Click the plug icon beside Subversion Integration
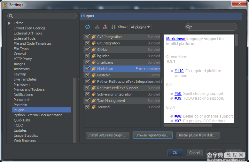 [94, 94]
